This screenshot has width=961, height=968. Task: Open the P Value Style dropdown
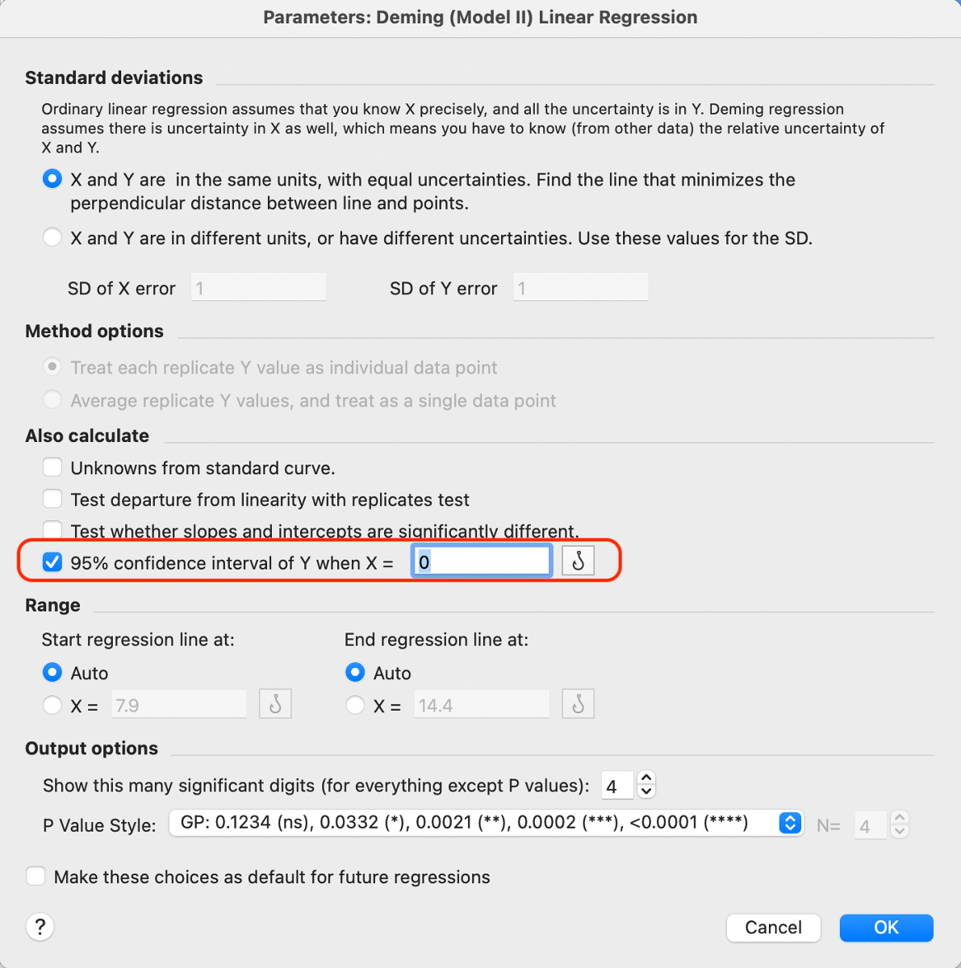[486, 823]
